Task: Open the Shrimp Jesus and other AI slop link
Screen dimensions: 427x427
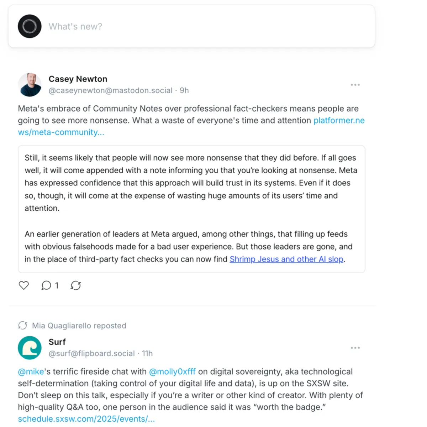Action: [286, 259]
